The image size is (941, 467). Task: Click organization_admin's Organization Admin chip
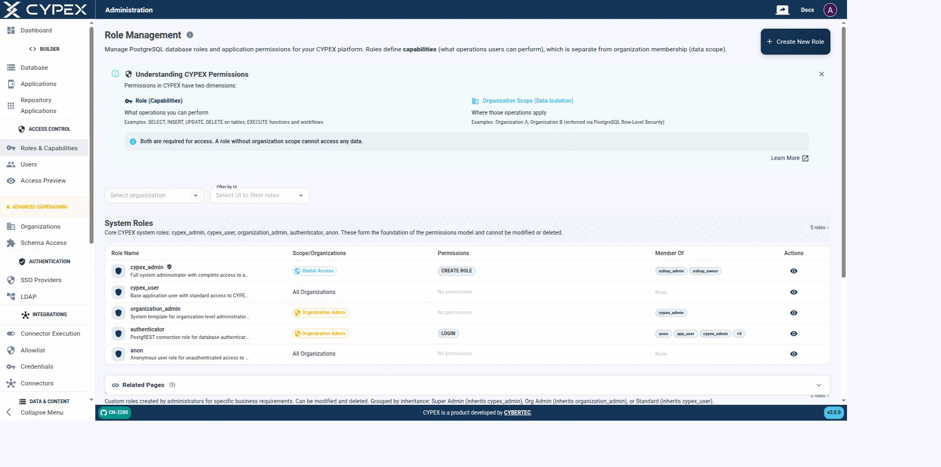pyautogui.click(x=320, y=312)
